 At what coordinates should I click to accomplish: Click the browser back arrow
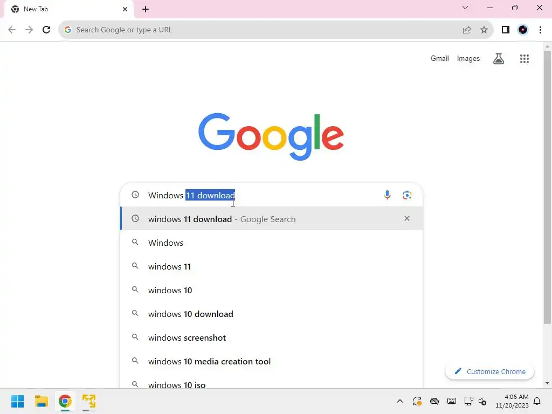12,30
